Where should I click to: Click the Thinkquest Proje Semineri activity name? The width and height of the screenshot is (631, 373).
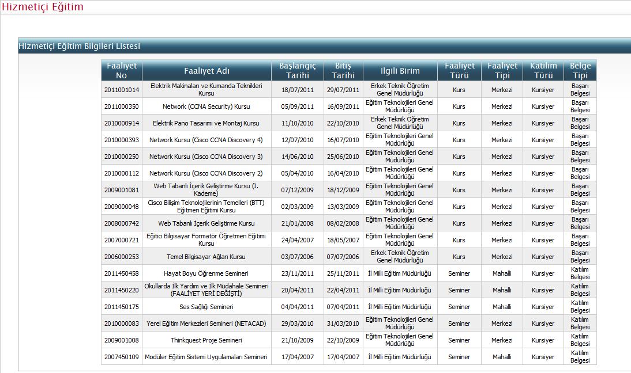pyautogui.click(x=206, y=340)
